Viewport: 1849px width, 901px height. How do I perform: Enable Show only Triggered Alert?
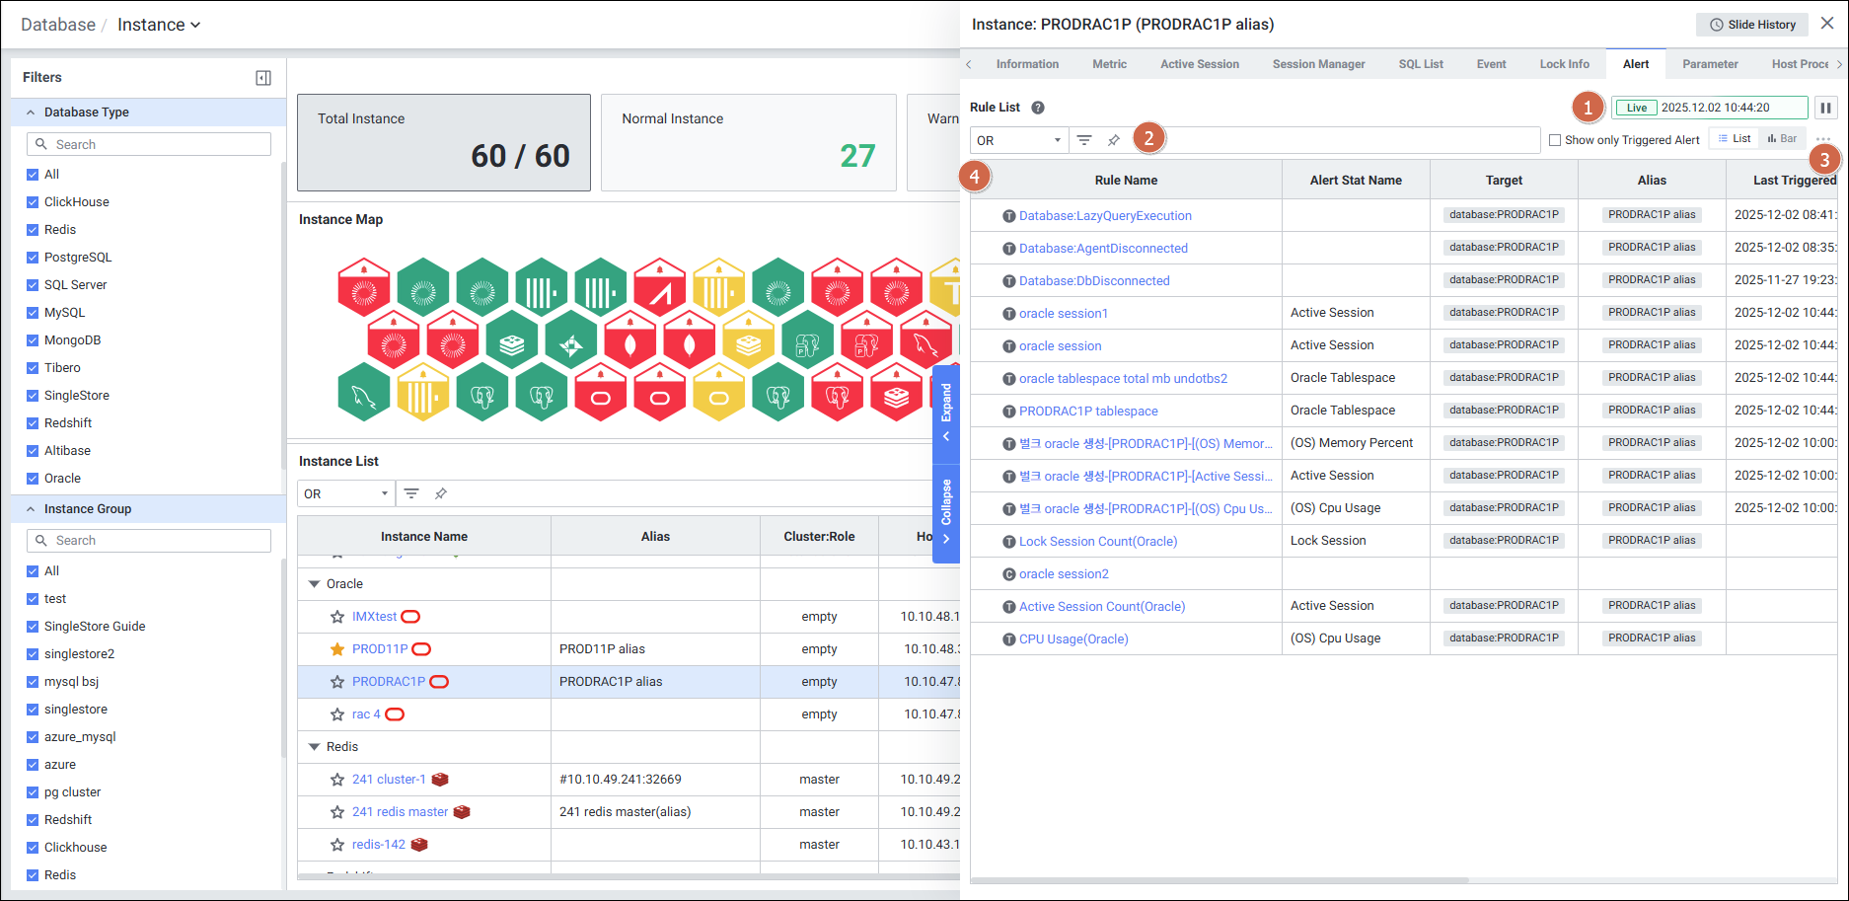1555,140
